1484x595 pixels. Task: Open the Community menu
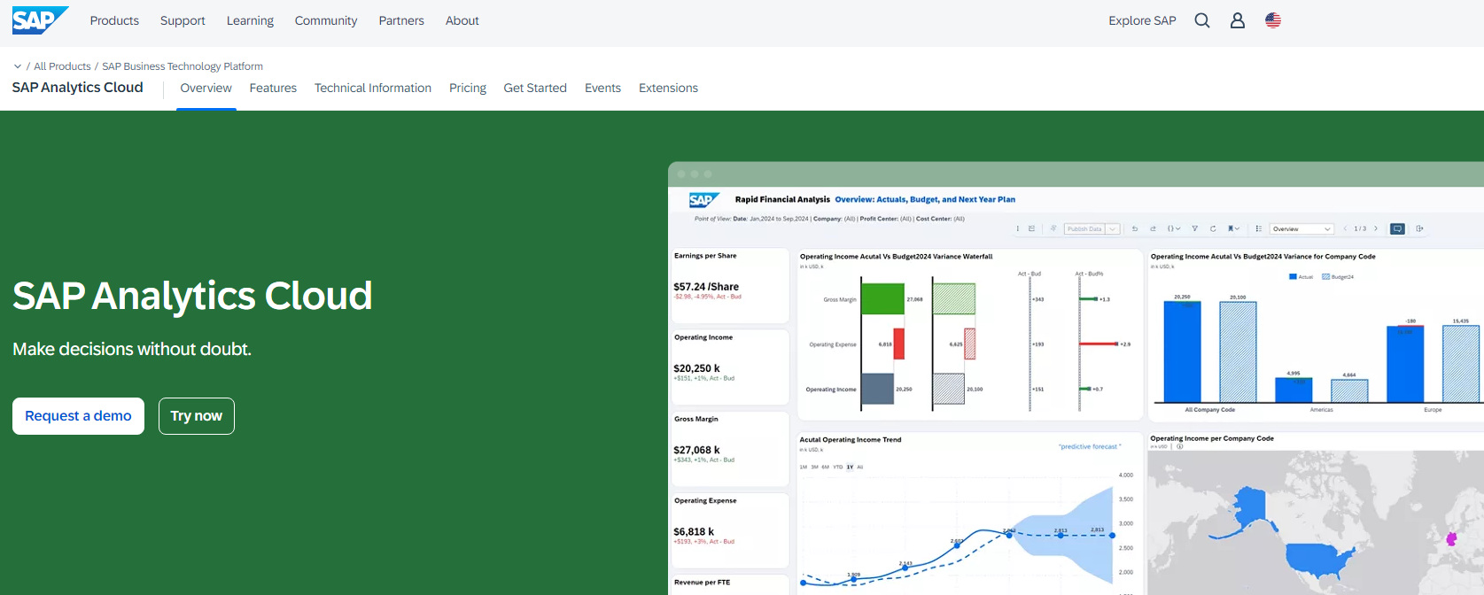[326, 20]
